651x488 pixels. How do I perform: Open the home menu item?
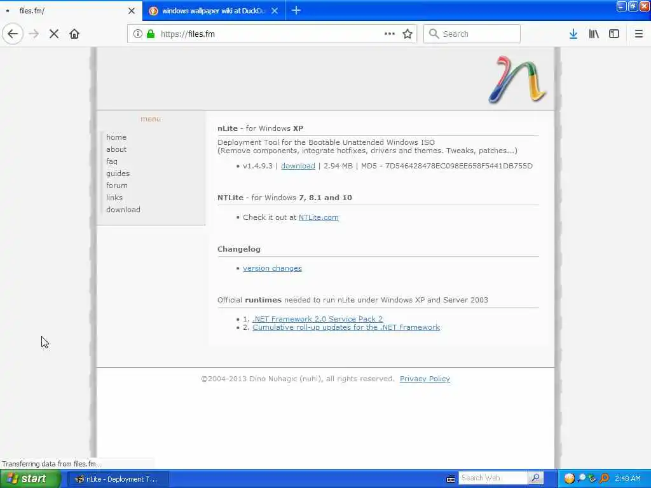[116, 137]
